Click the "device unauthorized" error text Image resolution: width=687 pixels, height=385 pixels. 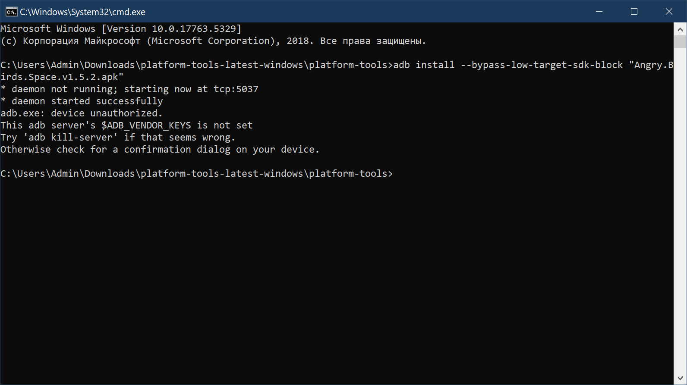tap(106, 113)
